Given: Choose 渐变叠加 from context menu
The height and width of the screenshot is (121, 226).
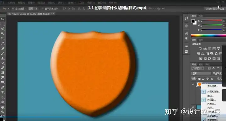Looking at the screenshot, I should pos(213,116).
